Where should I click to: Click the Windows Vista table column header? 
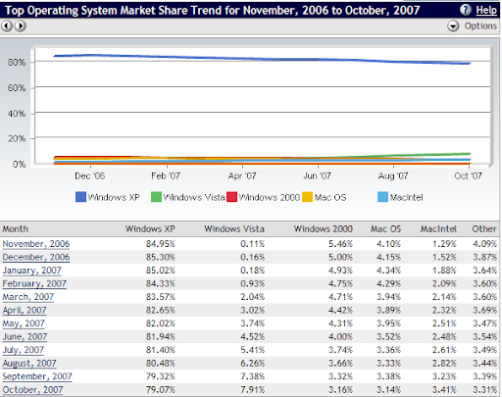(234, 229)
